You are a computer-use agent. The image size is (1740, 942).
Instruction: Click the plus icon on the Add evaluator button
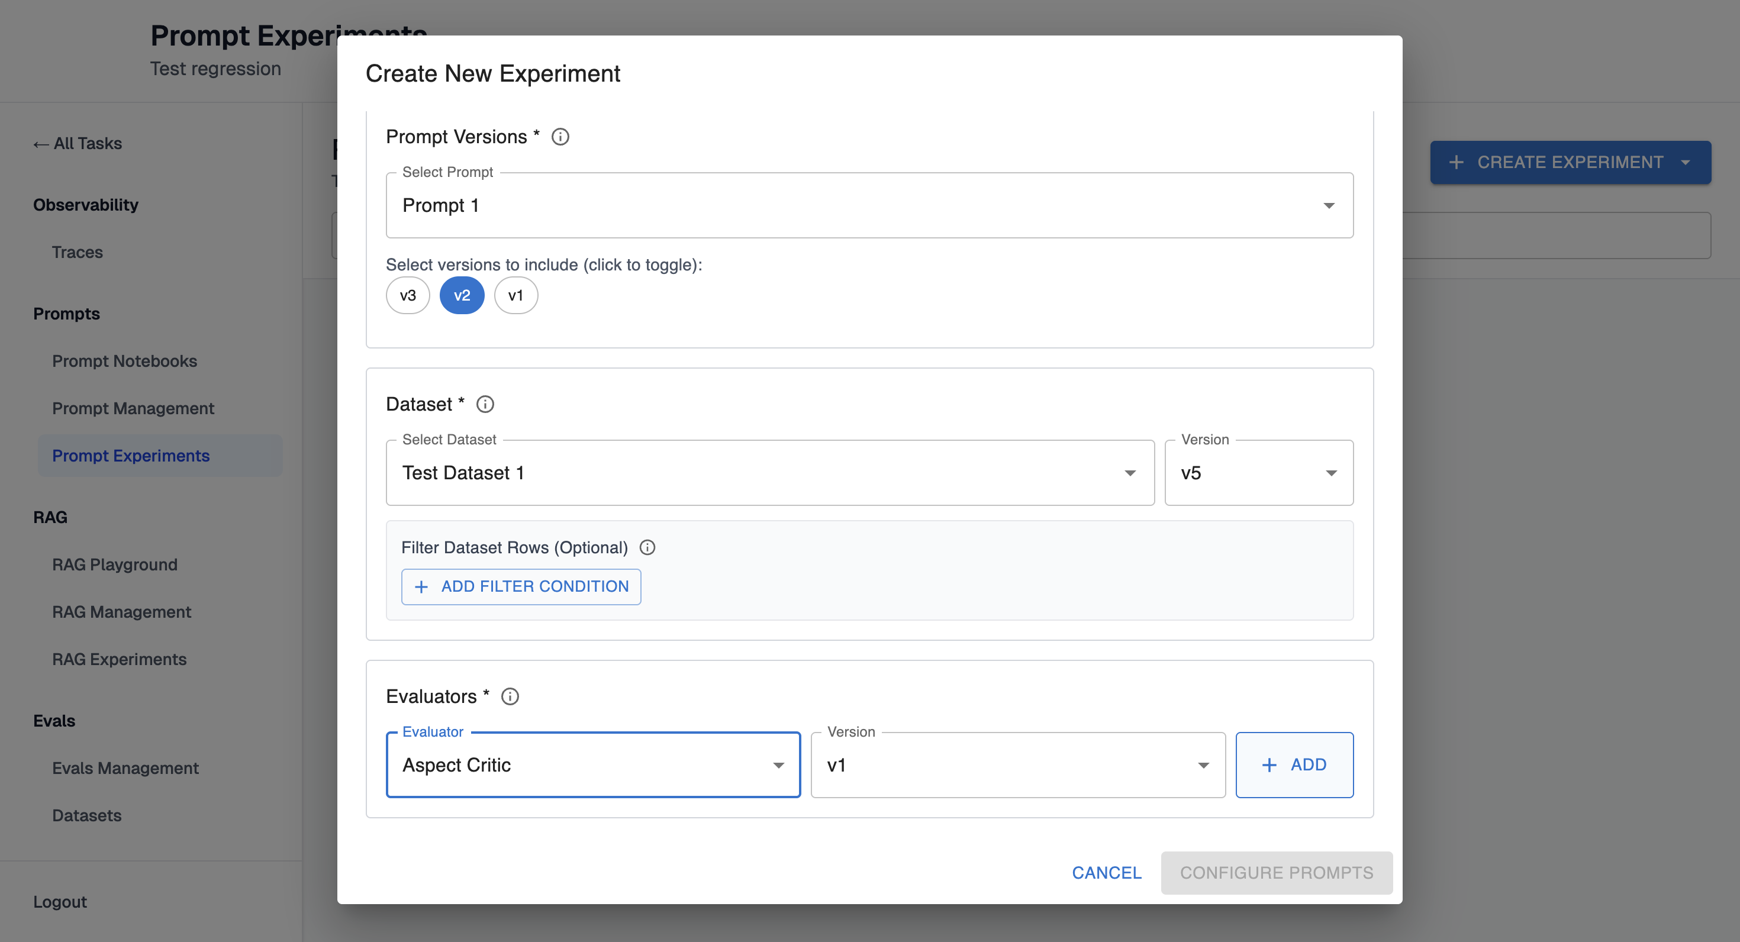1269,765
